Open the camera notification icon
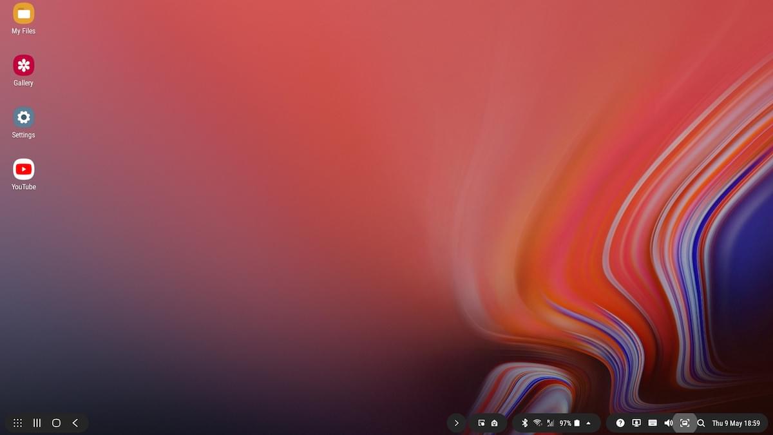The height and width of the screenshot is (435, 773). pyautogui.click(x=494, y=423)
